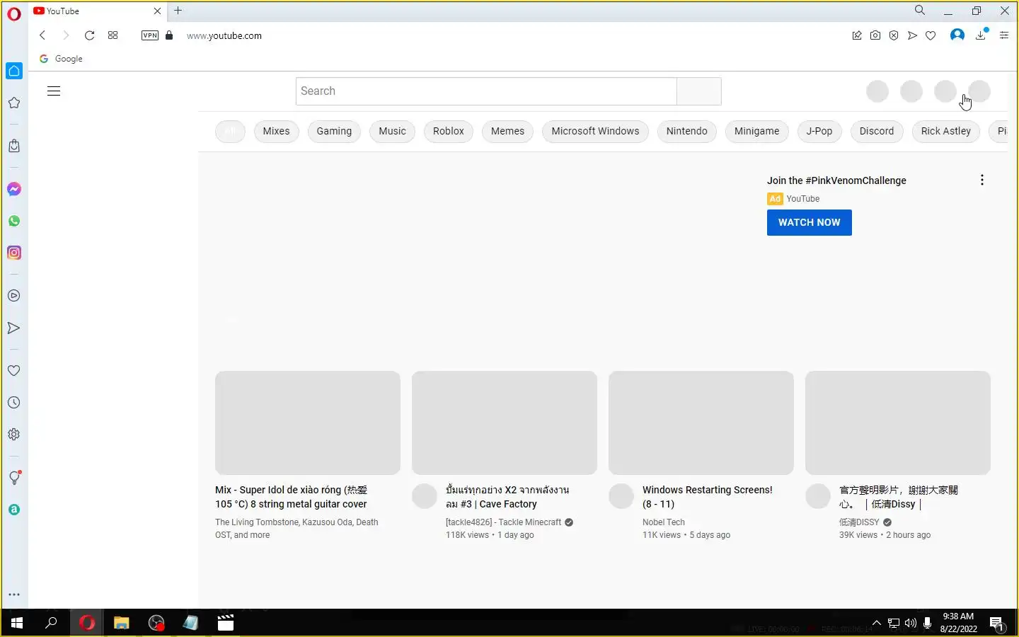Open Easy Setup sliders icon
This screenshot has width=1019, height=637.
(1004, 35)
